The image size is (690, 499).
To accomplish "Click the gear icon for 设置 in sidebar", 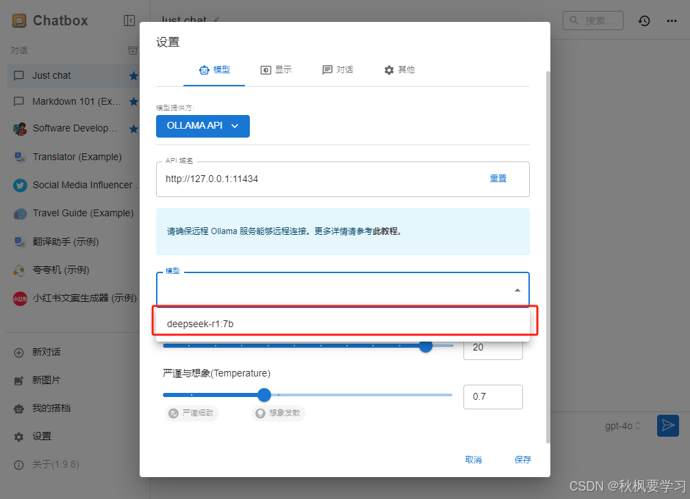I will pos(18,437).
